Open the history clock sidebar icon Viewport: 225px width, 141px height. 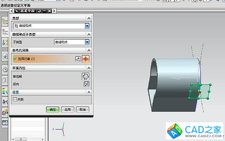tap(5, 69)
